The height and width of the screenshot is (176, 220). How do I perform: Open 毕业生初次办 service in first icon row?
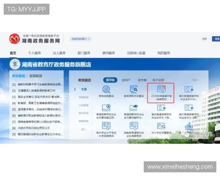pyautogui.click(x=189, y=89)
